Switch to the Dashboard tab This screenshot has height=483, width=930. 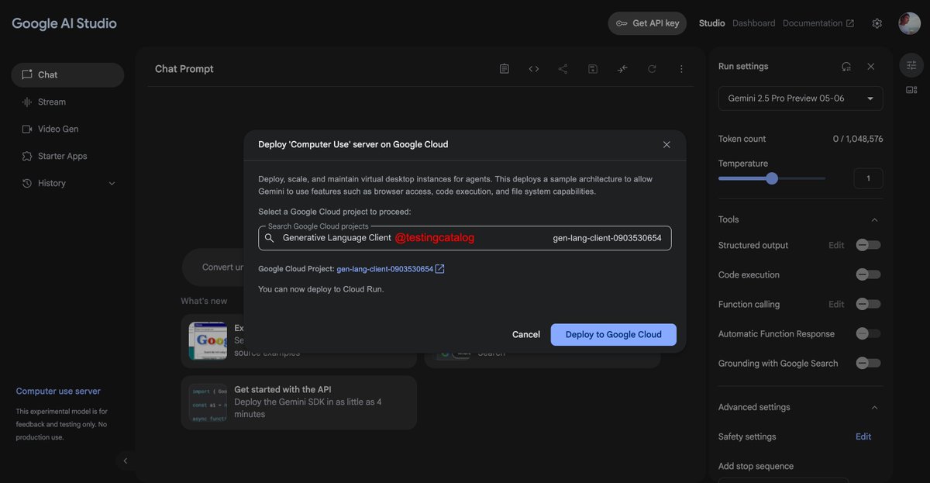tap(753, 22)
